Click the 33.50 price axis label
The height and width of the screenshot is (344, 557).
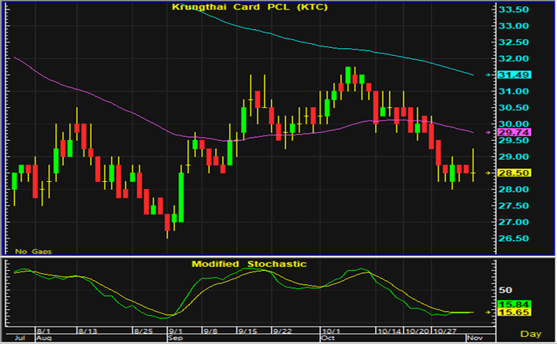pos(514,9)
